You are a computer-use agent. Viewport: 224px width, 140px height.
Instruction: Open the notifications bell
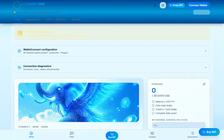pos(163,5)
